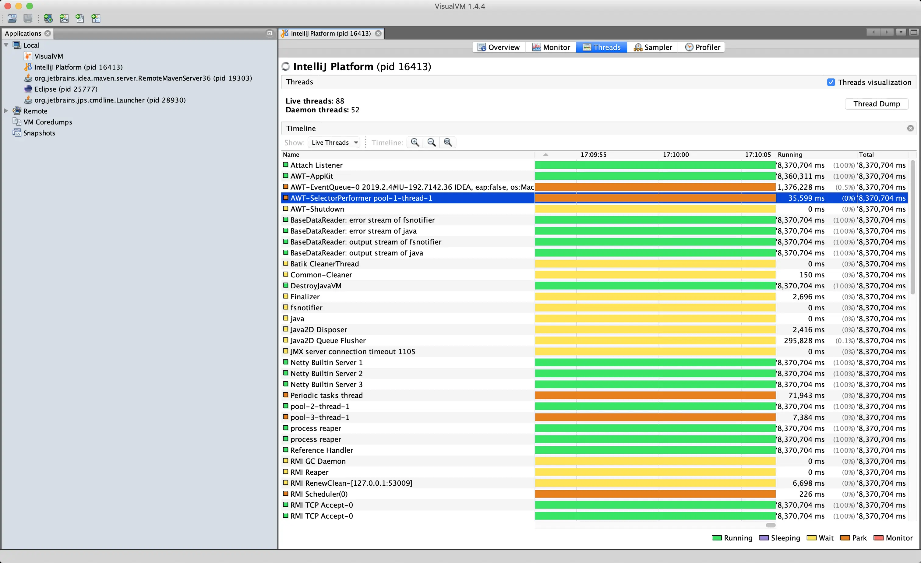Close the IntelliJ Platform document tab
921x563 pixels.
point(378,33)
